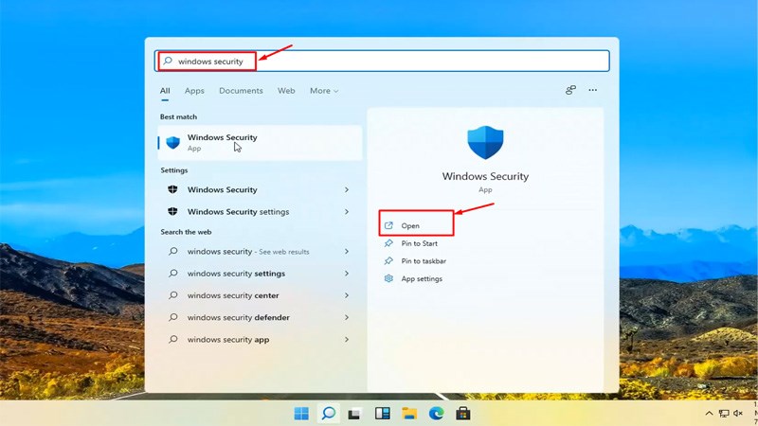Click Pin to Start
Viewport: 758px width, 426px height.
click(x=419, y=243)
